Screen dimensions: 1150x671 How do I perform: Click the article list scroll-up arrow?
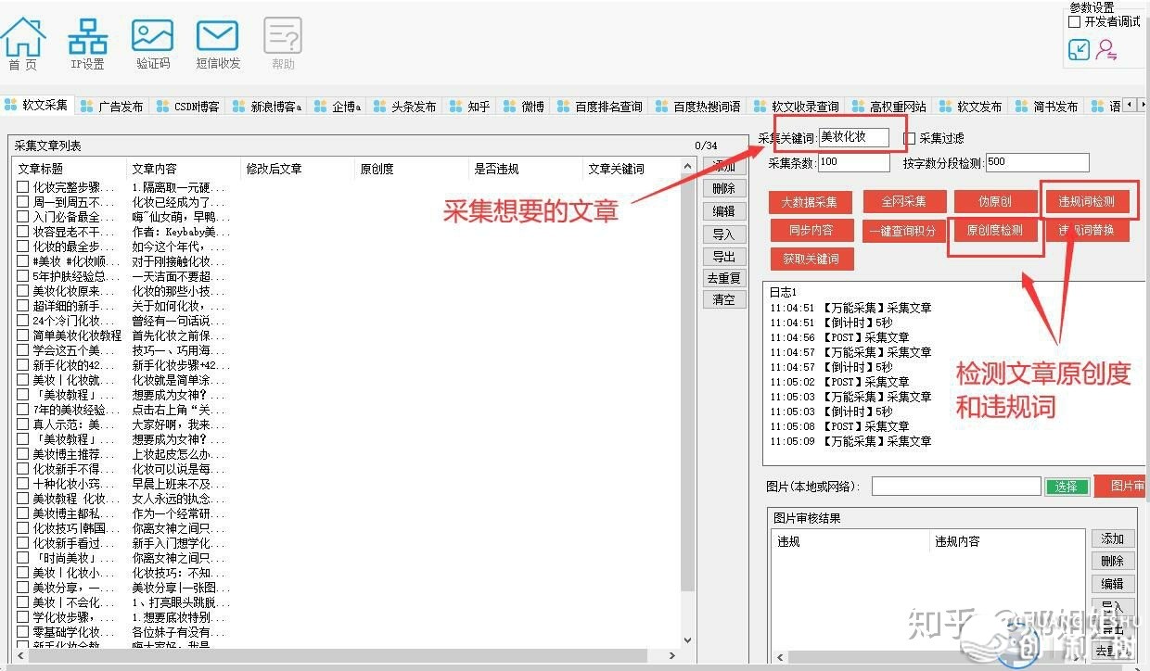[x=687, y=168]
